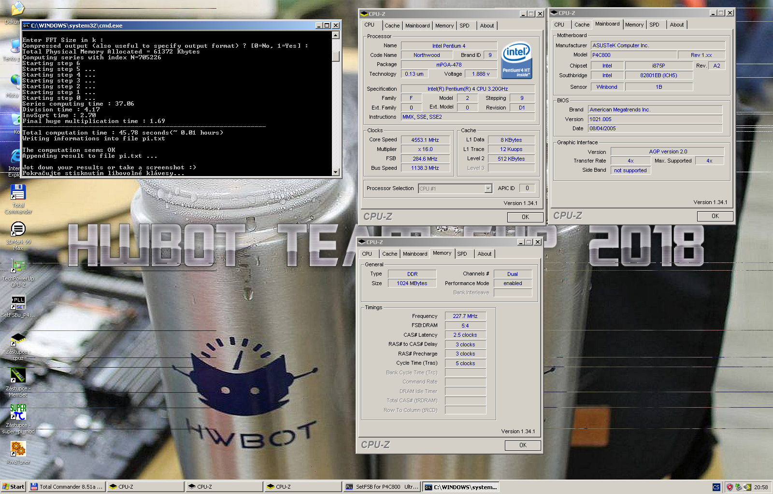Screen dimensions: 773x494
Task: Open the Total Commander desktop icon
Action: point(18,192)
